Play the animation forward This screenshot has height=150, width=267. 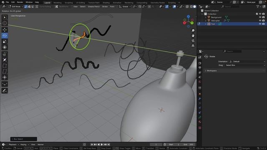click(x=102, y=145)
